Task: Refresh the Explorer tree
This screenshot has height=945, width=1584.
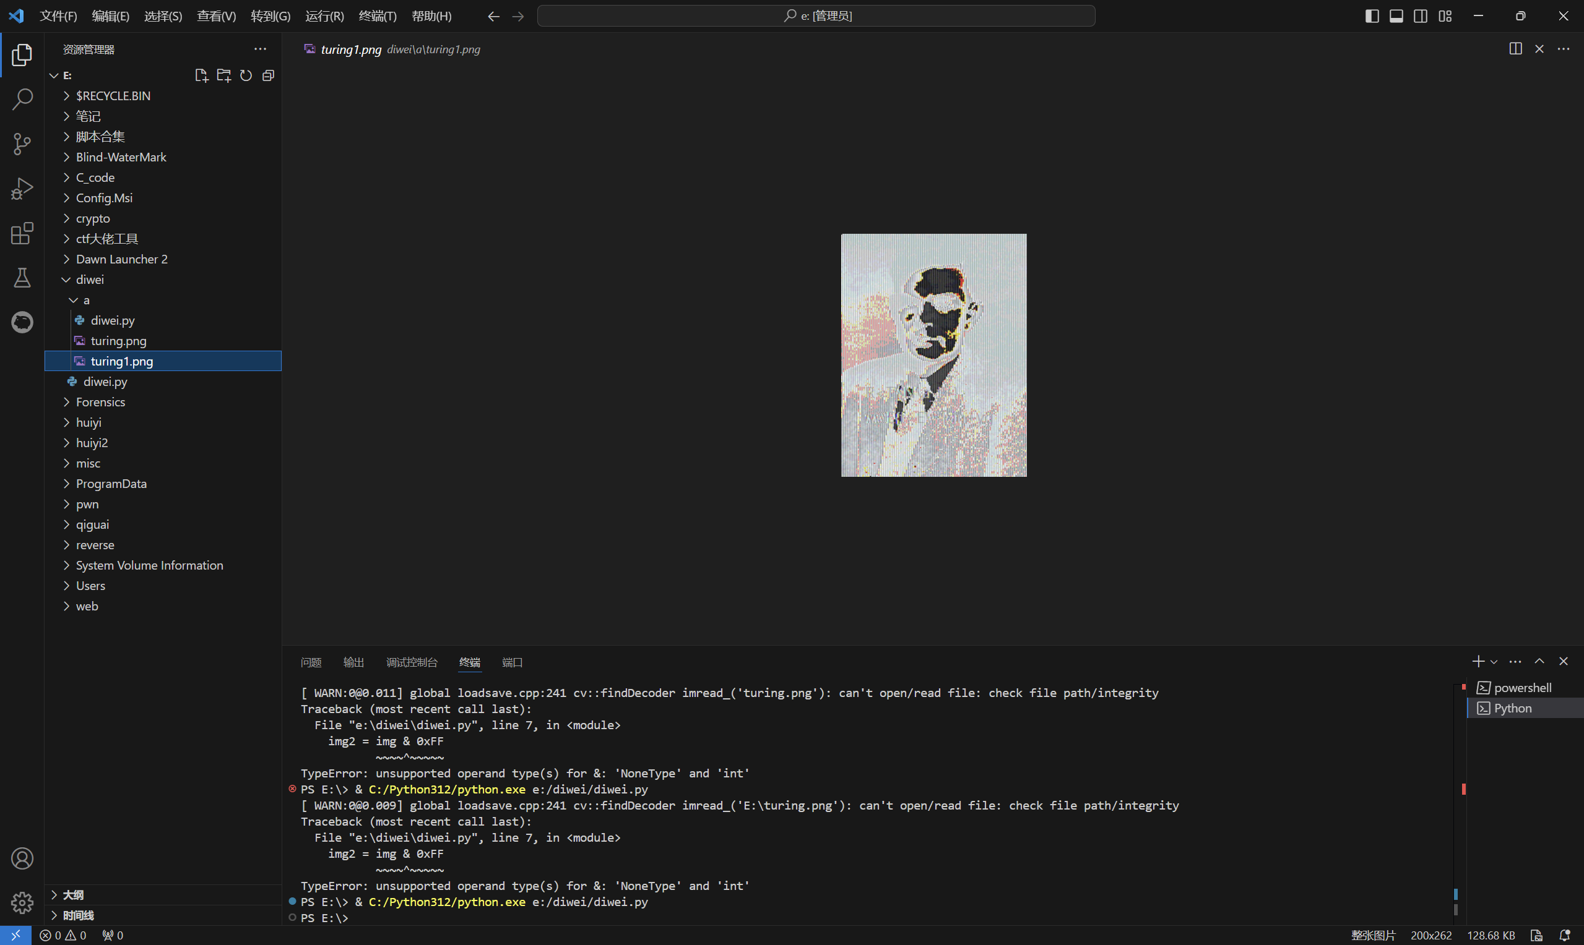Action: (x=246, y=75)
